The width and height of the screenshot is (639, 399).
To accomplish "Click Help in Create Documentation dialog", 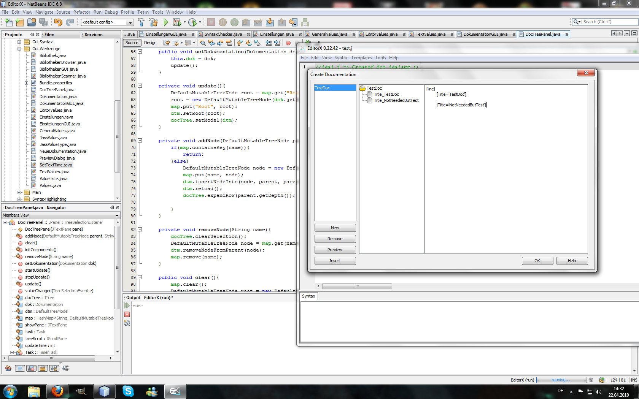I will tap(572, 261).
